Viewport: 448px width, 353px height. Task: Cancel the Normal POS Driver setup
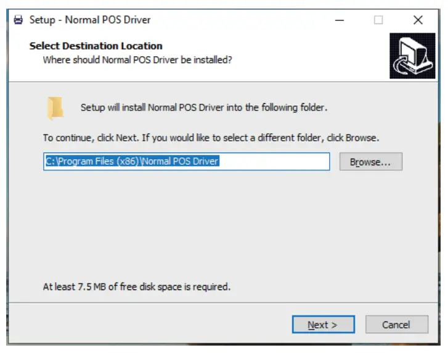tap(397, 325)
